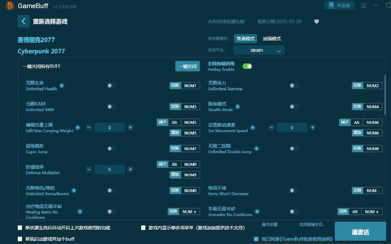Click NUM3 hotkey for Unlimited RAM

pyautogui.click(x=190, y=106)
